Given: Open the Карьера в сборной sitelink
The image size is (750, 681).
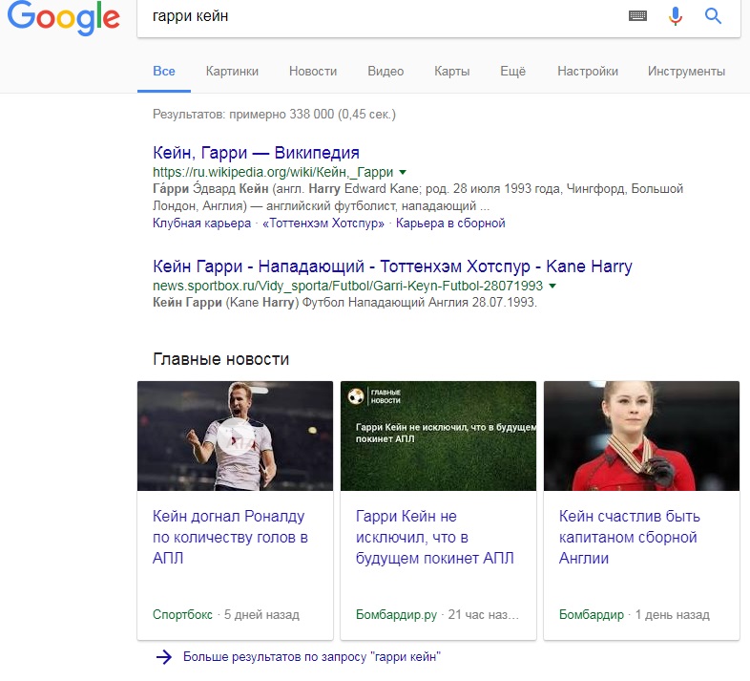Looking at the screenshot, I should [x=450, y=223].
